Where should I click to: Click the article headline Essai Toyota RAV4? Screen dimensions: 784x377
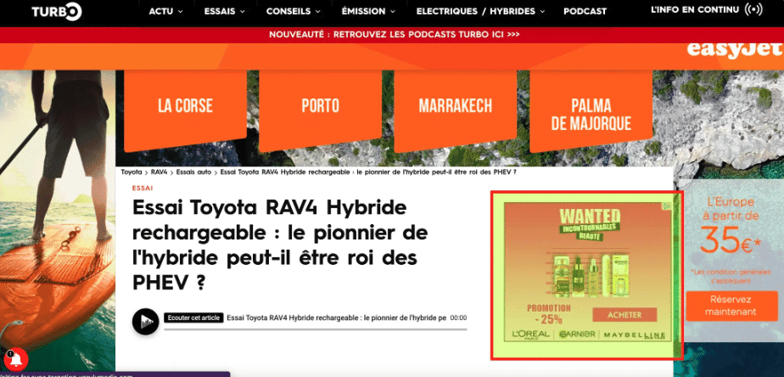click(280, 245)
